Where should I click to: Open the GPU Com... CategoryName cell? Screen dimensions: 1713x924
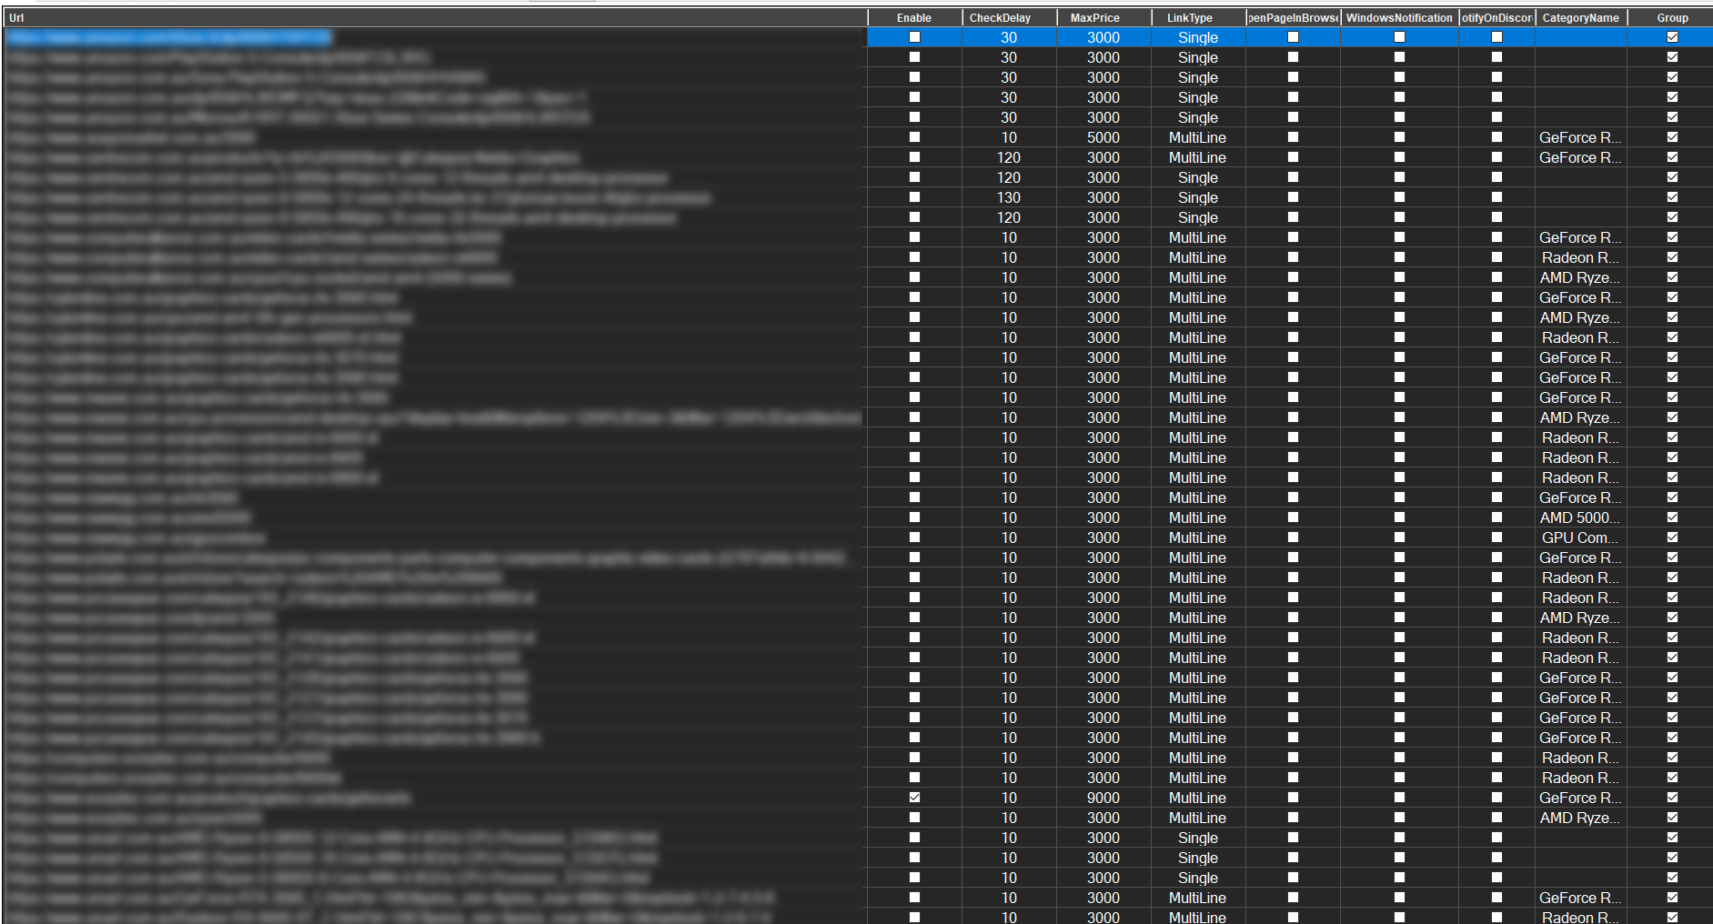[1579, 537]
